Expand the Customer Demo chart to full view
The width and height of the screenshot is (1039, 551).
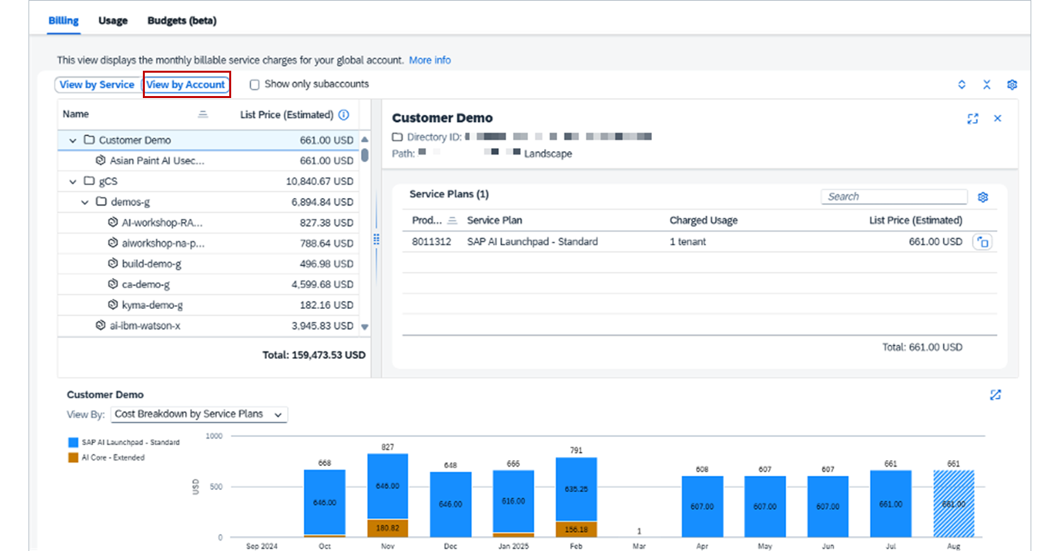click(x=995, y=395)
